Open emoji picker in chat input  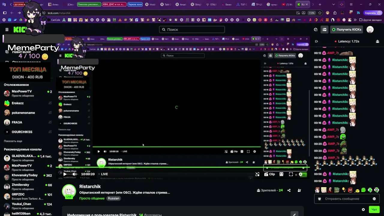[x=374, y=199]
